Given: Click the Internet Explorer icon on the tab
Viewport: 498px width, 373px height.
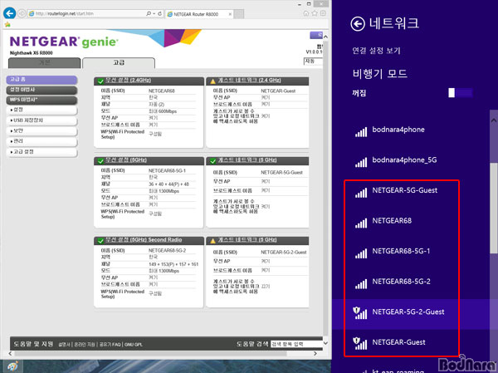Looking at the screenshot, I should point(170,14).
